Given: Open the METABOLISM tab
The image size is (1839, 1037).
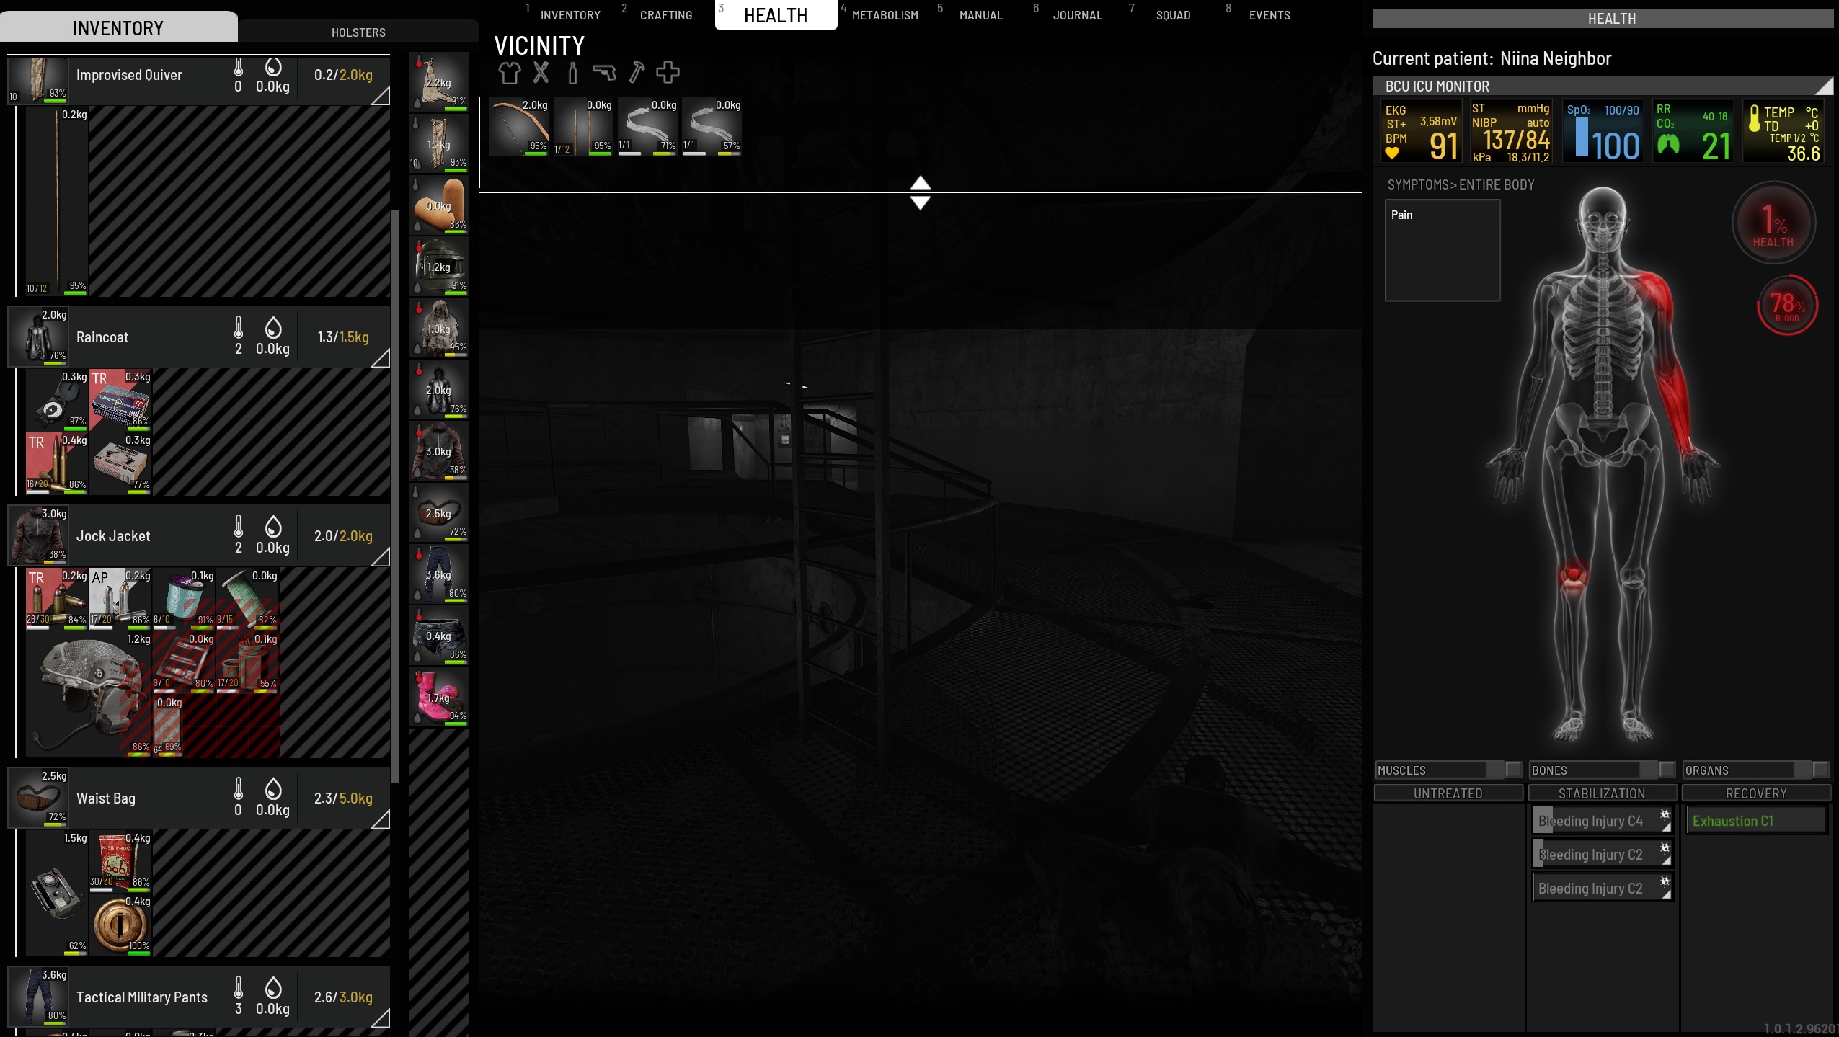Looking at the screenshot, I should coord(885,15).
